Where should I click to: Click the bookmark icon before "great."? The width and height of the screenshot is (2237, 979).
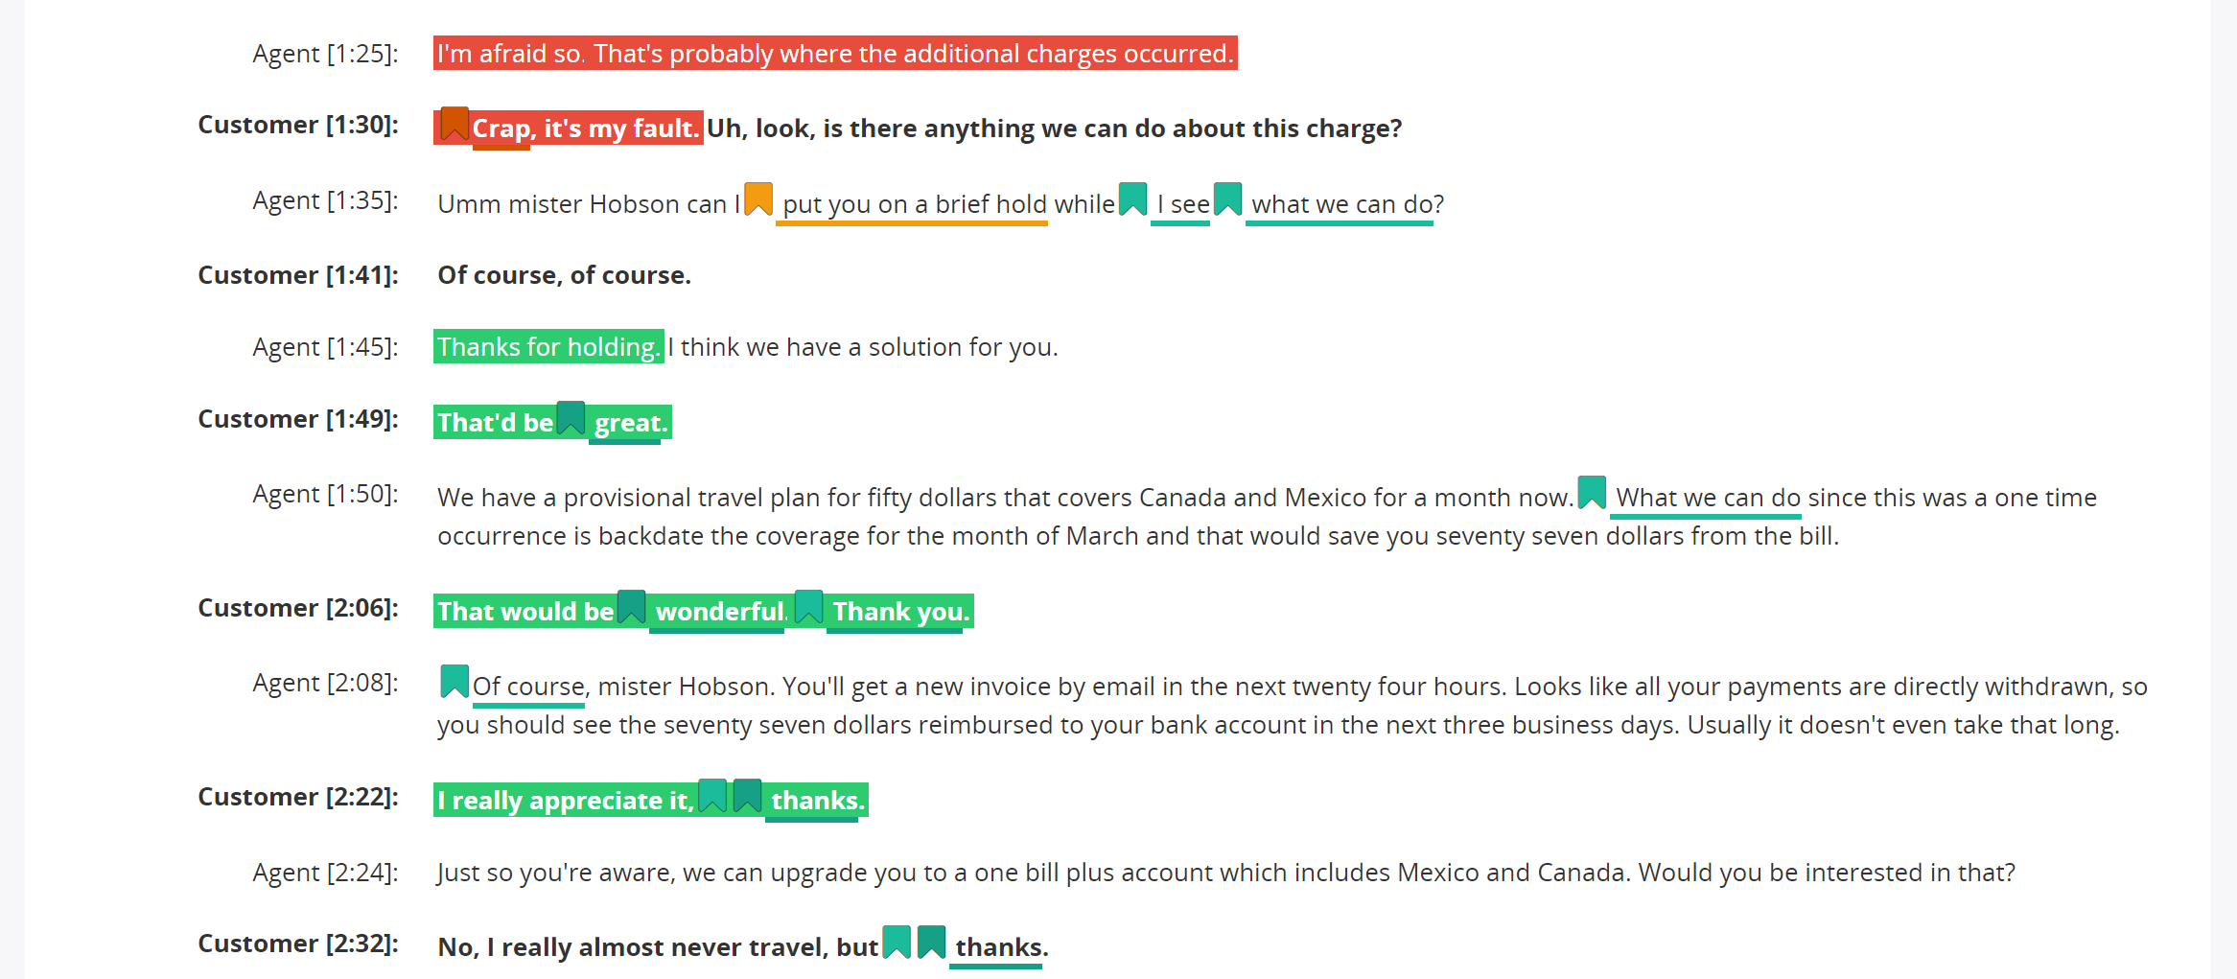[x=571, y=418]
